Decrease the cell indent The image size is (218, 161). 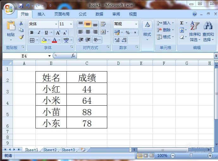81,40
